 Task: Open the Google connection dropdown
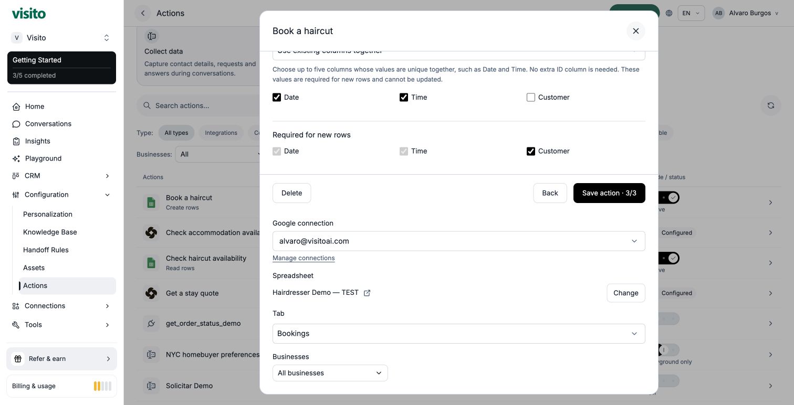coord(458,241)
